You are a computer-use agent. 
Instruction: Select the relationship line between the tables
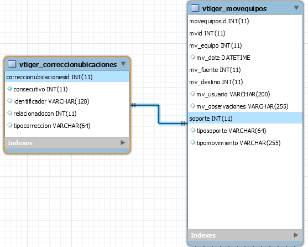click(159, 115)
